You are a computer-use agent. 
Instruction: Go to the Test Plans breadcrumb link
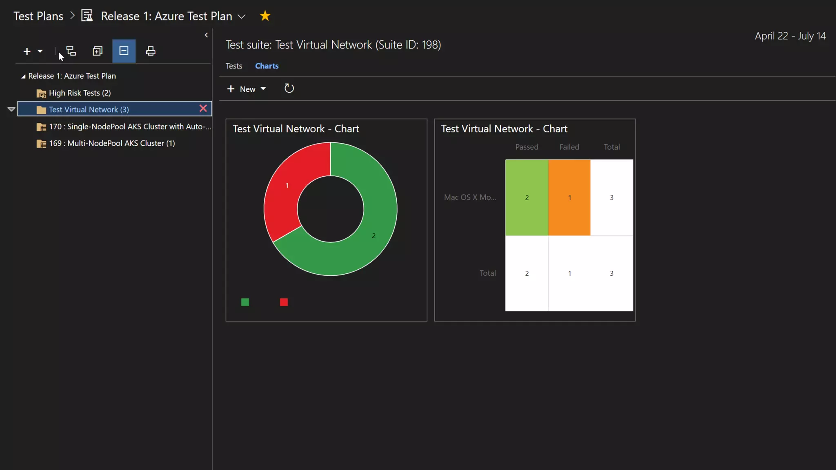[x=38, y=16]
